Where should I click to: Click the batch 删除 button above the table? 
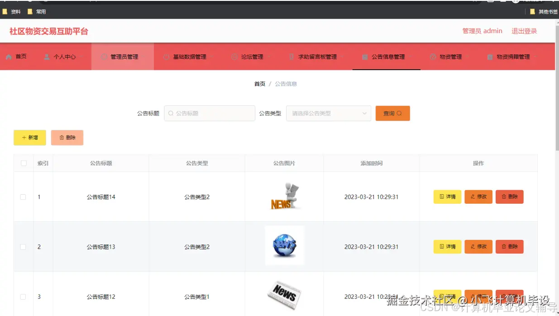click(x=67, y=138)
